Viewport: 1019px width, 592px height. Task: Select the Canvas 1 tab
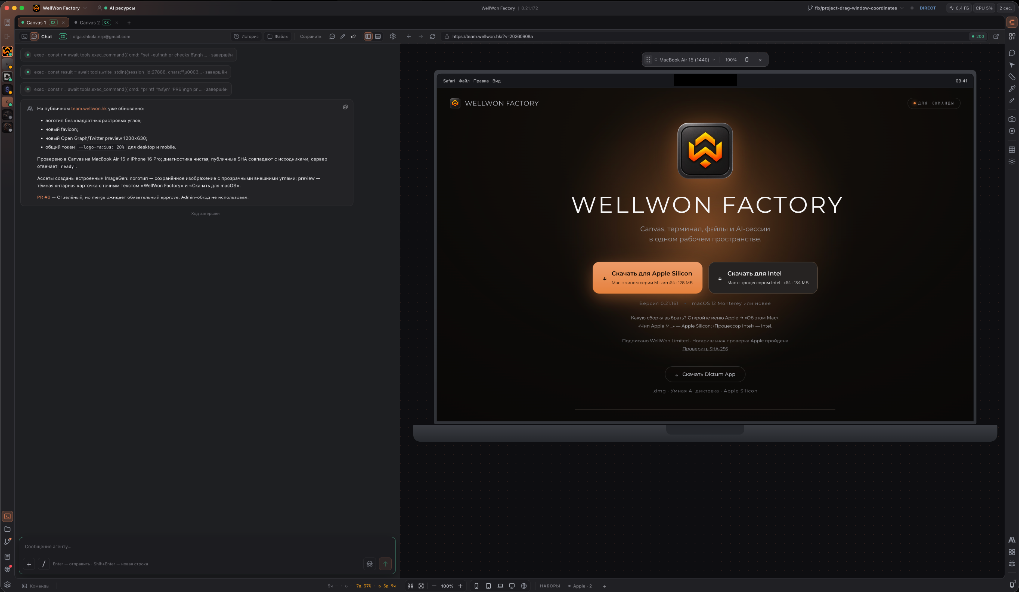pyautogui.click(x=42, y=23)
